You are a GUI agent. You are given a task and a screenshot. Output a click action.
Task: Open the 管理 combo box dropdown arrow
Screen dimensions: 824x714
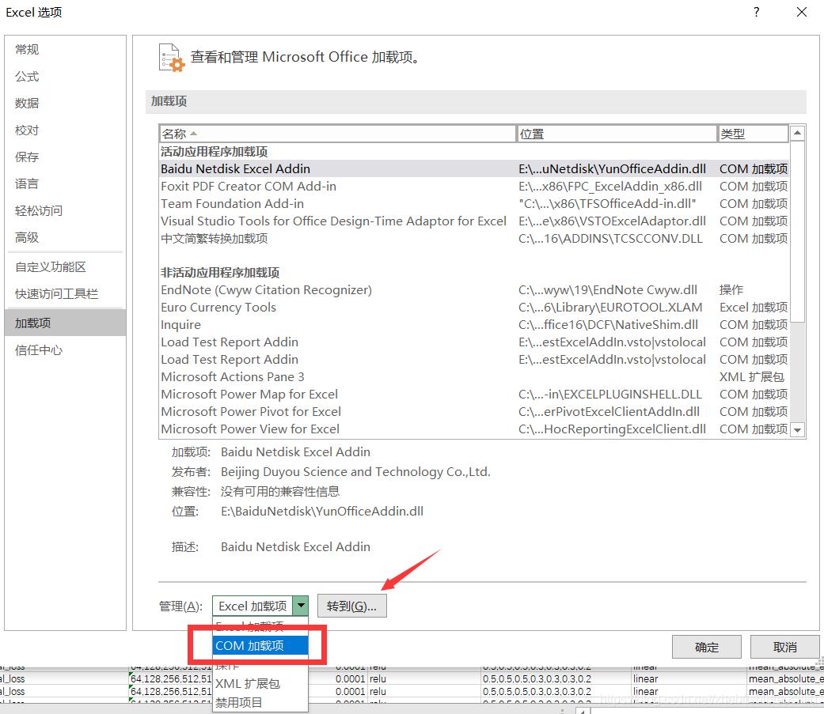[302, 605]
